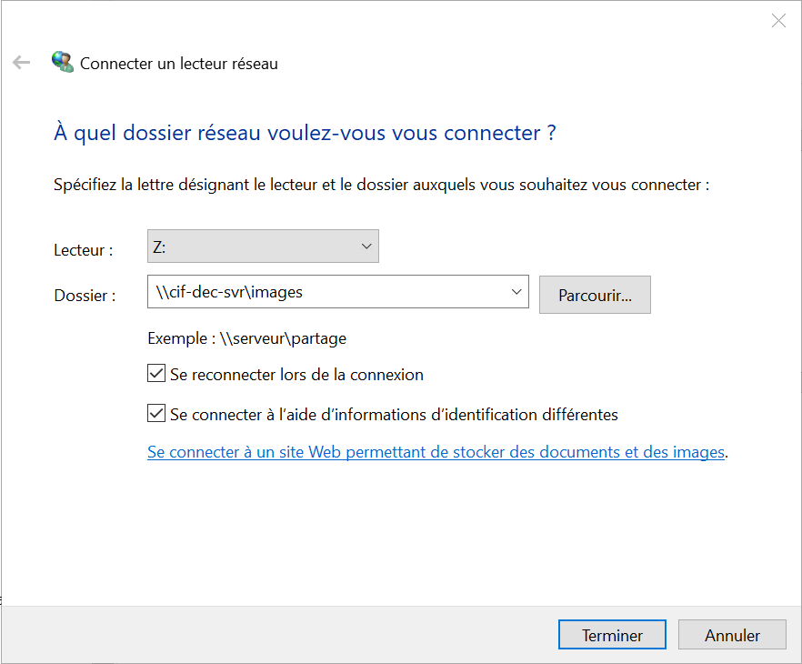Expand the Dossier path history dropdown arrow
Viewport: 802px width, 664px height.
pyautogui.click(x=516, y=292)
